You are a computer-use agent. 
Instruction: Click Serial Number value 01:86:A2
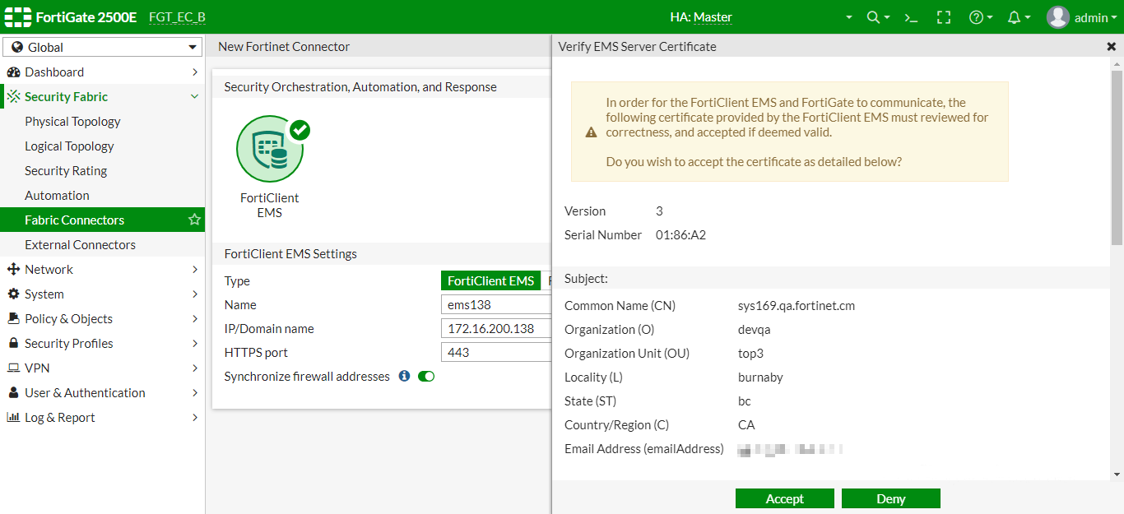coord(680,235)
